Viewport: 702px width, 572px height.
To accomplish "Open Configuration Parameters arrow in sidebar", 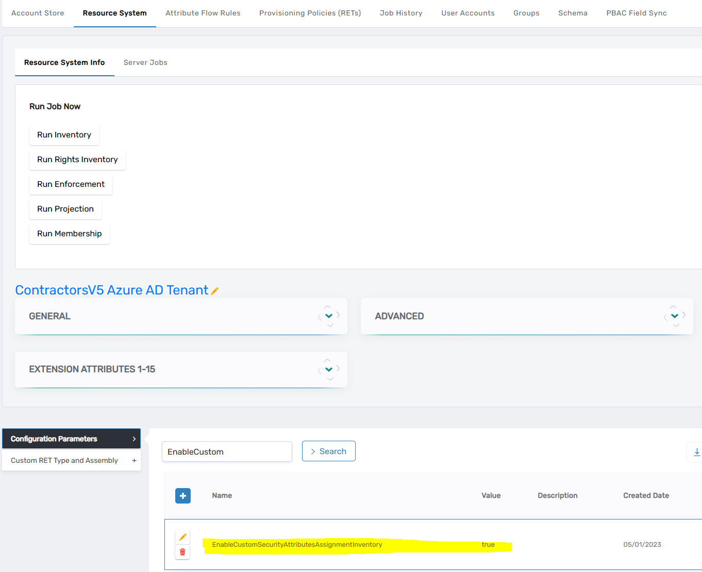I will point(135,439).
